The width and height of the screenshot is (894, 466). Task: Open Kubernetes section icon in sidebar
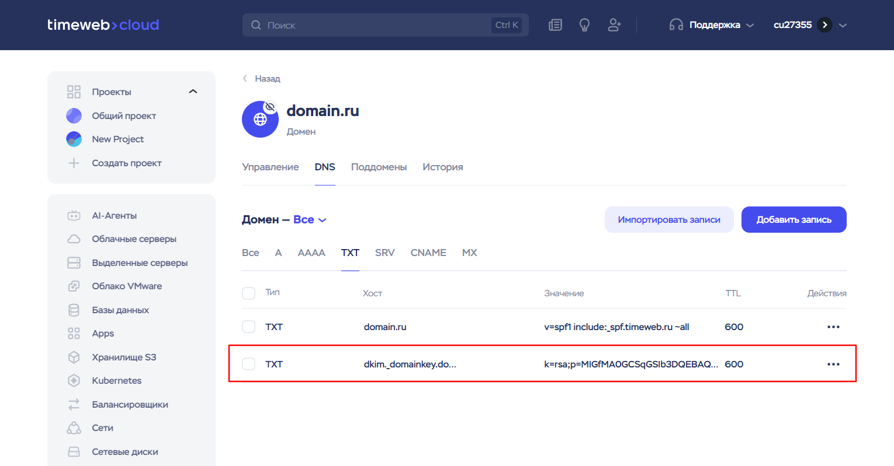pyautogui.click(x=74, y=381)
